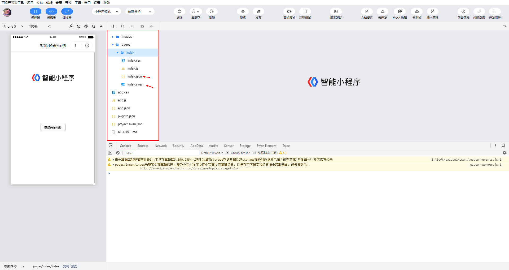Add a new file with the plus icon

pyautogui.click(x=113, y=26)
